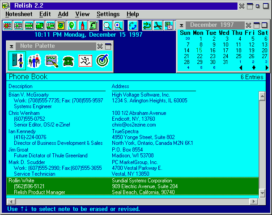The height and width of the screenshot is (215, 272).
Task: Open the Notesheet menu
Action: click(19, 14)
